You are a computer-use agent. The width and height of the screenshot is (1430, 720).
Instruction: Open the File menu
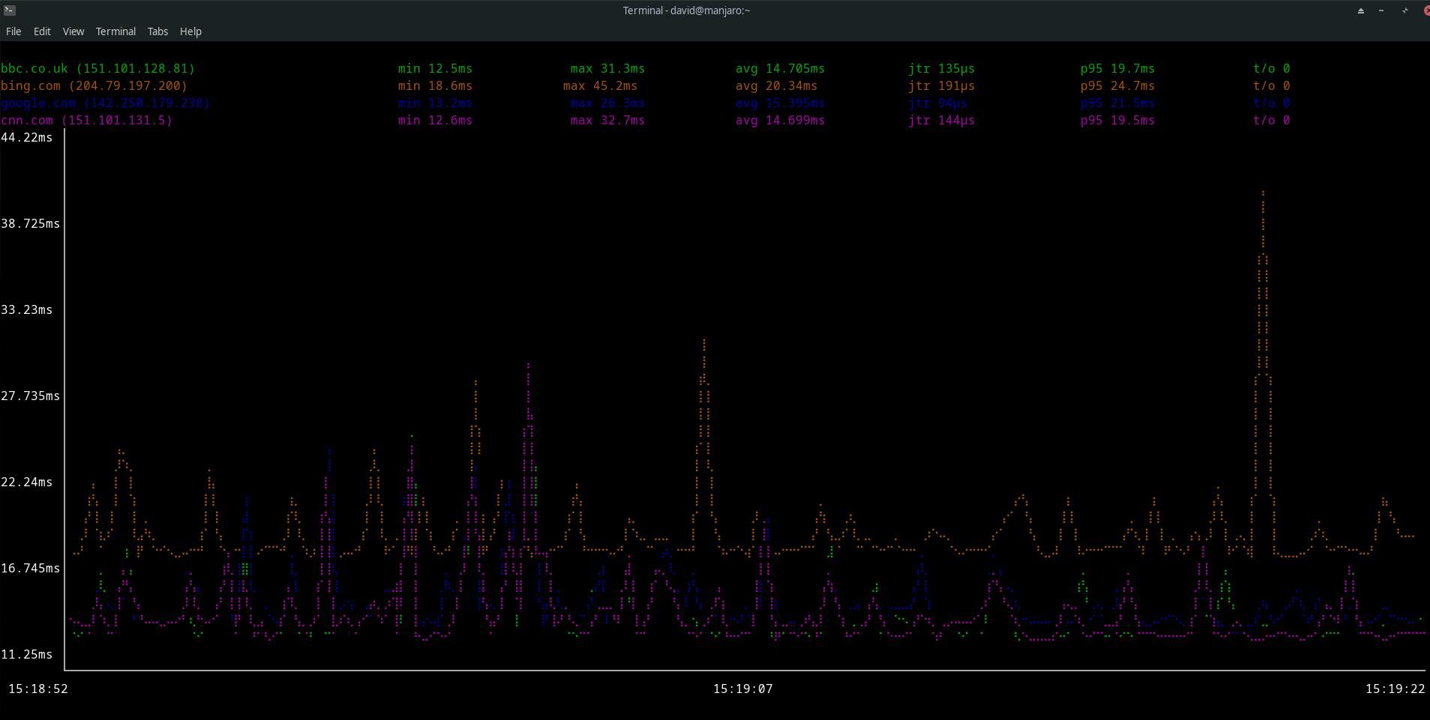click(x=13, y=31)
